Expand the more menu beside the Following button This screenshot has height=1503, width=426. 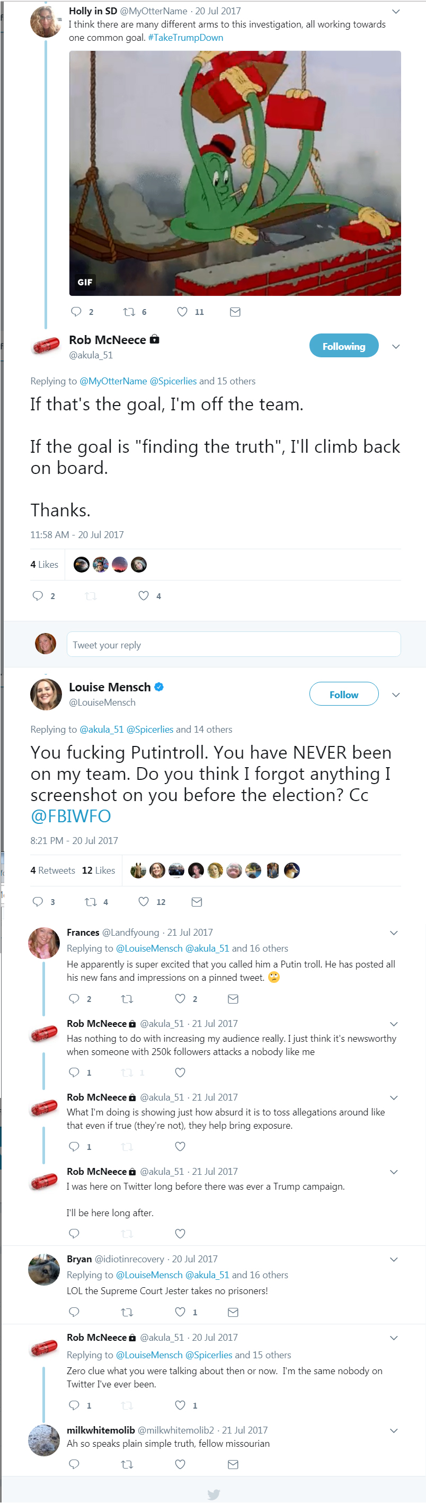(x=396, y=347)
